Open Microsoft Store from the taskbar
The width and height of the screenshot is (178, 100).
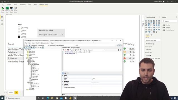pos(57,98)
